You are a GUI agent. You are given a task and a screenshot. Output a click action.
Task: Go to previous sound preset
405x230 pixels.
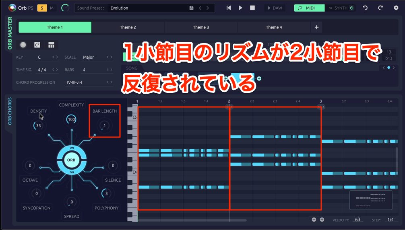click(200, 8)
